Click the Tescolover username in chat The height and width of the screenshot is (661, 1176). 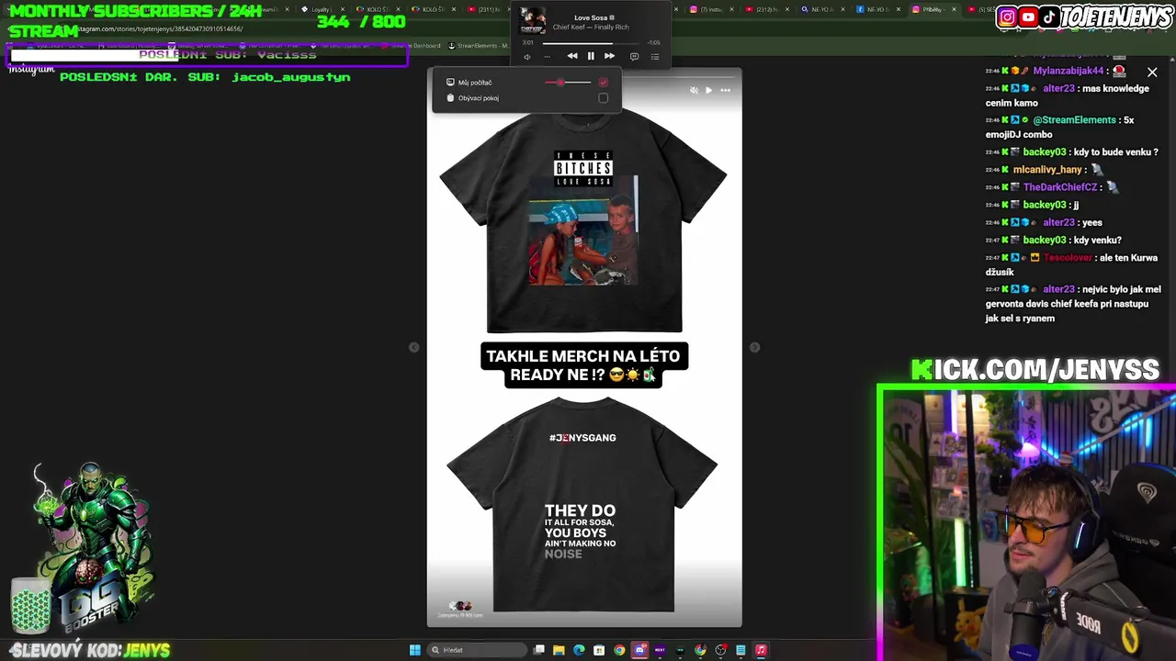pyautogui.click(x=1068, y=258)
